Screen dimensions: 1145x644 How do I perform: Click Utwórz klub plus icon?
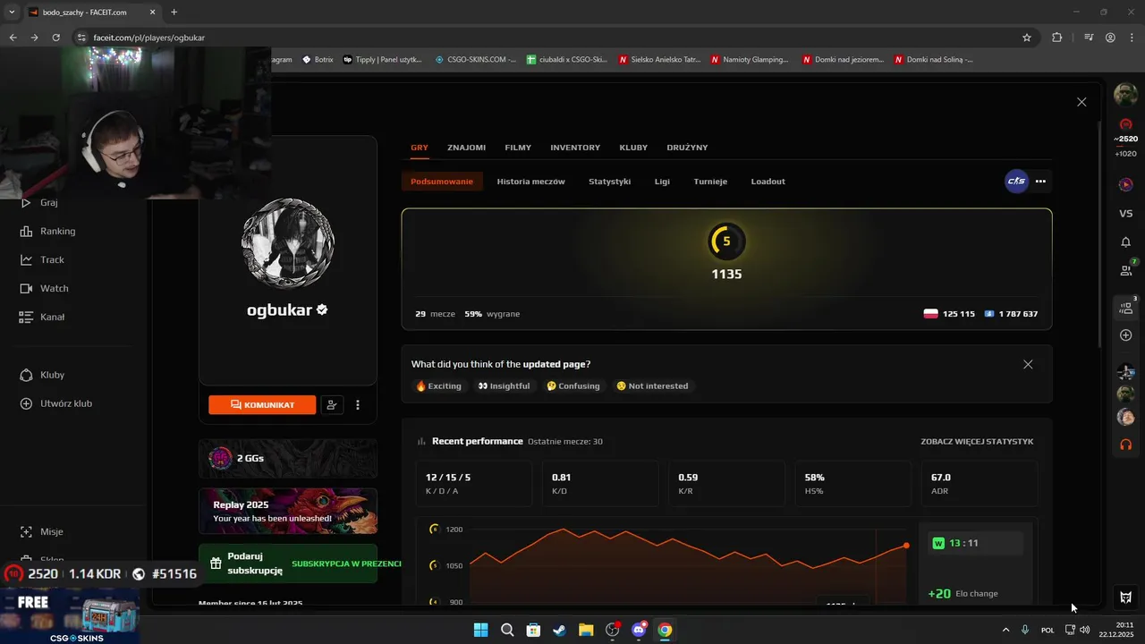click(x=26, y=403)
